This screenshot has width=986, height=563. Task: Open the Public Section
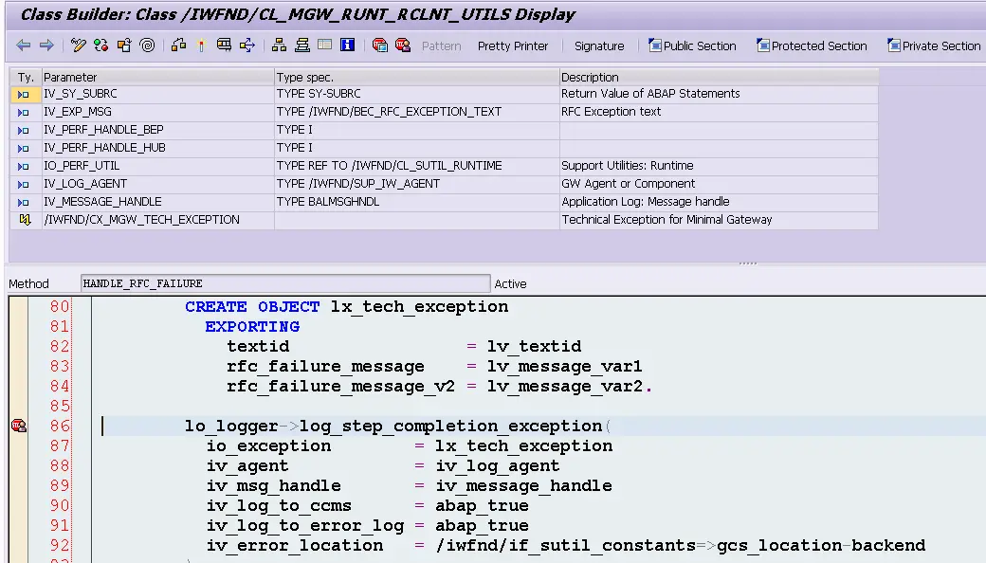692,45
